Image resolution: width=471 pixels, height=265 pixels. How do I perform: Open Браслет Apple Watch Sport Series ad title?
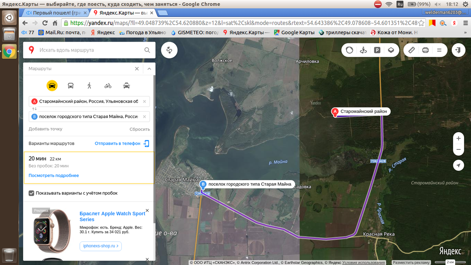coord(113,216)
